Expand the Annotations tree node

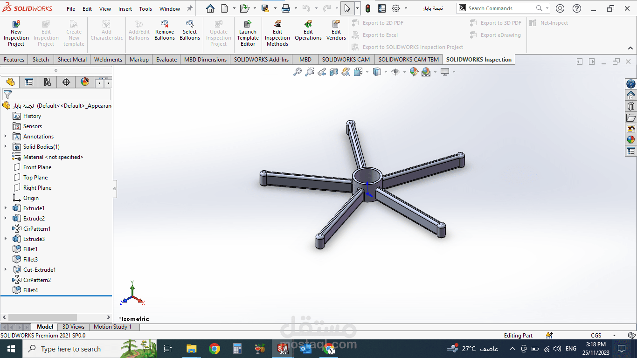6,137
